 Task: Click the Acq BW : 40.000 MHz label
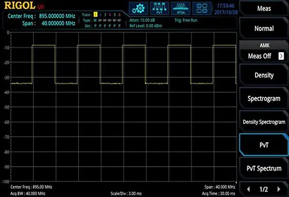click(x=28, y=194)
